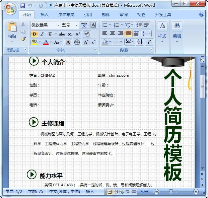Grow the font size
This screenshot has height=198, width=208.
pos(86,42)
